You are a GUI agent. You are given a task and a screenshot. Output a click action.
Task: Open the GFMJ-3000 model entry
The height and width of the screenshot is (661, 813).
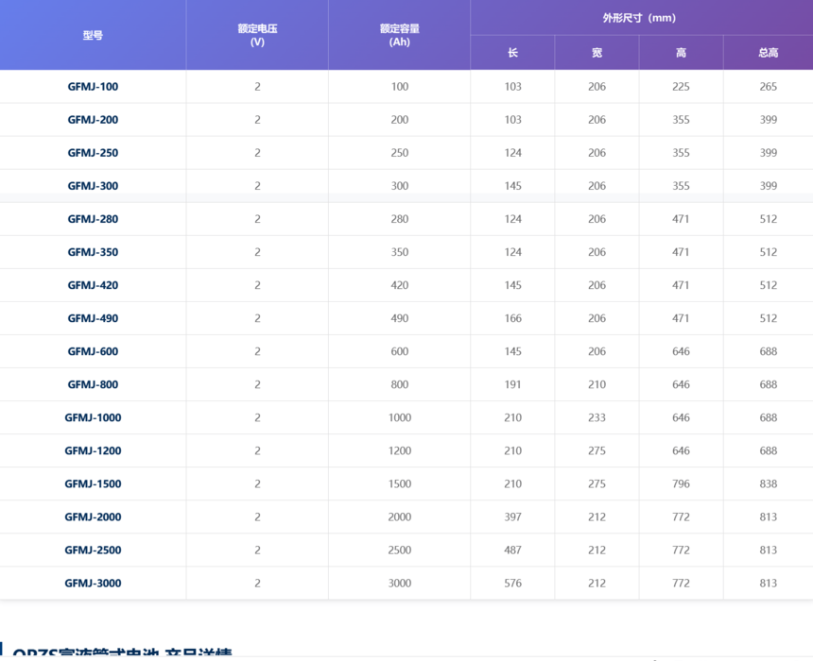coord(93,584)
